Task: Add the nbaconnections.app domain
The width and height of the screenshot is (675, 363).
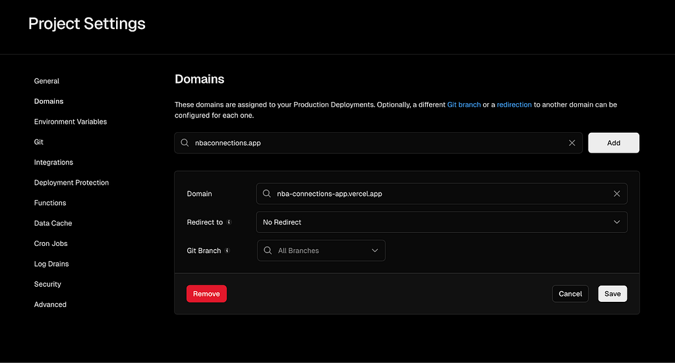Action: 614,143
